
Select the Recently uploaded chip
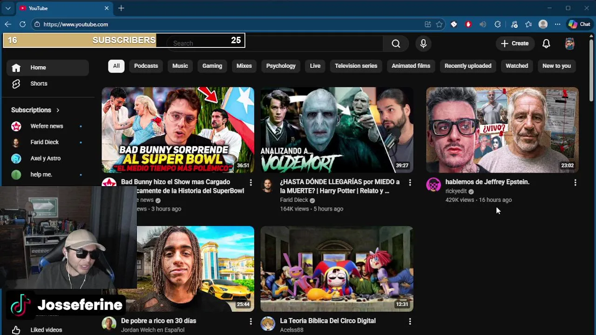[468, 66]
